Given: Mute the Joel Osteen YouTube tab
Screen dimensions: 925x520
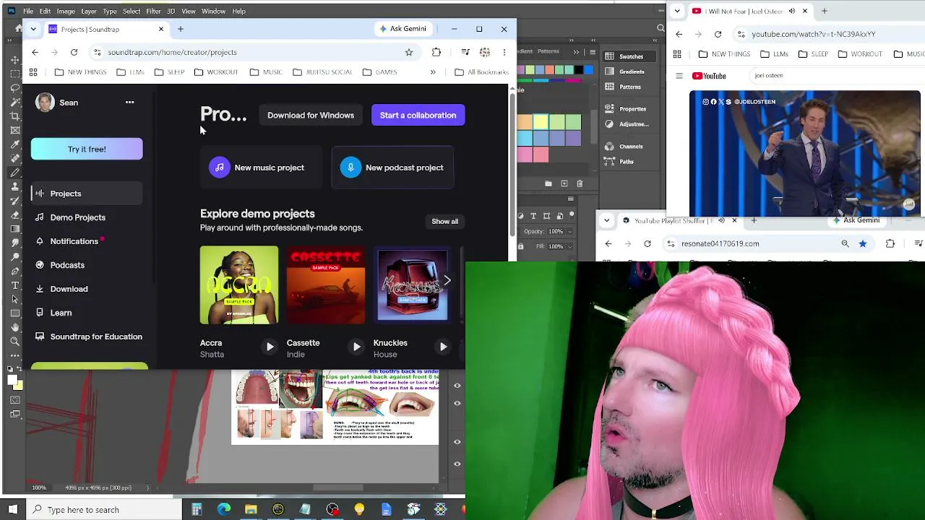Looking at the screenshot, I should point(792,11).
